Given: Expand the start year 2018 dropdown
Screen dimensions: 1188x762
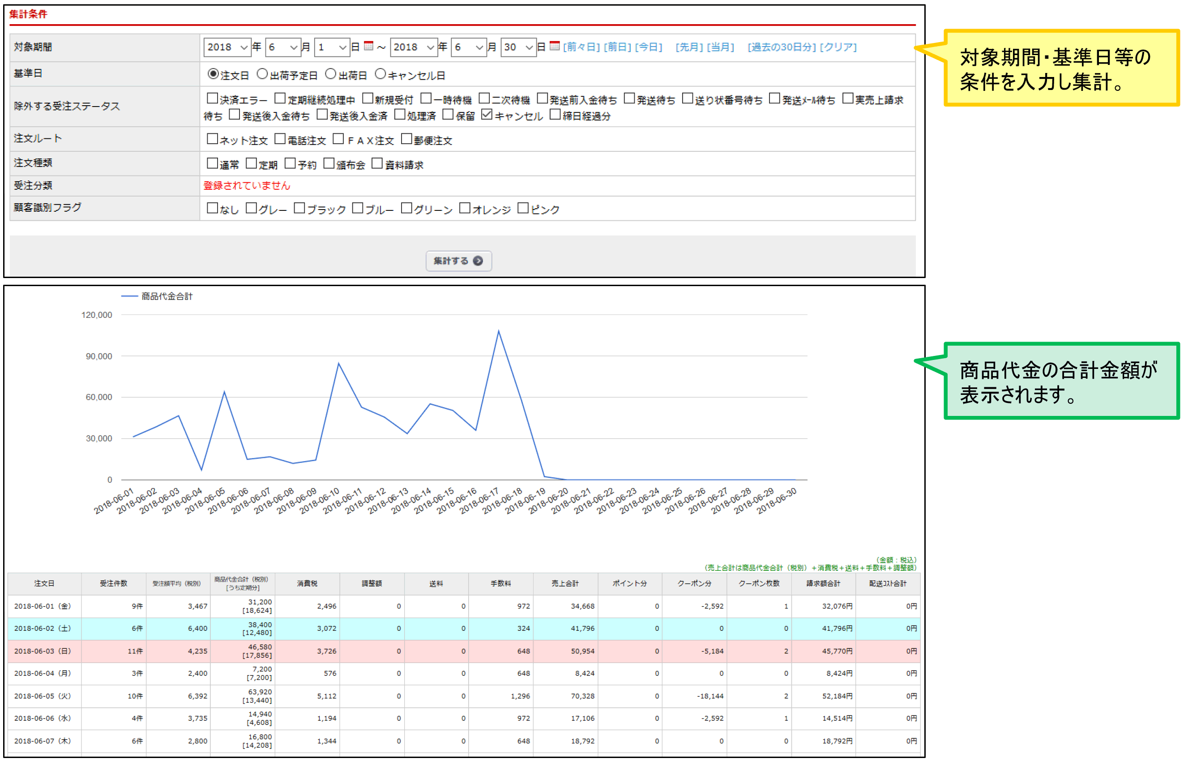Looking at the screenshot, I should pyautogui.click(x=227, y=47).
